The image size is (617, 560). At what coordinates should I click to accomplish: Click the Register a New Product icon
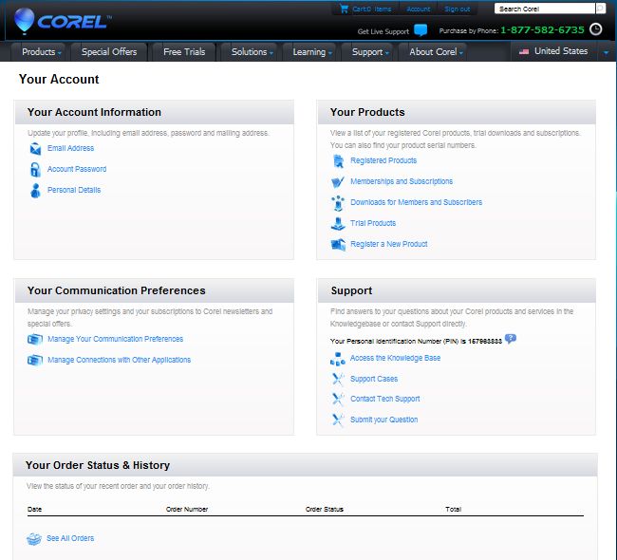(x=338, y=244)
